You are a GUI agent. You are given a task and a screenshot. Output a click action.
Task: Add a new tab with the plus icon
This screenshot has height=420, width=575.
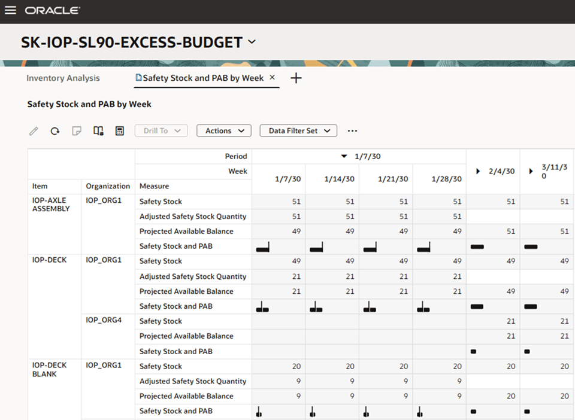(296, 78)
